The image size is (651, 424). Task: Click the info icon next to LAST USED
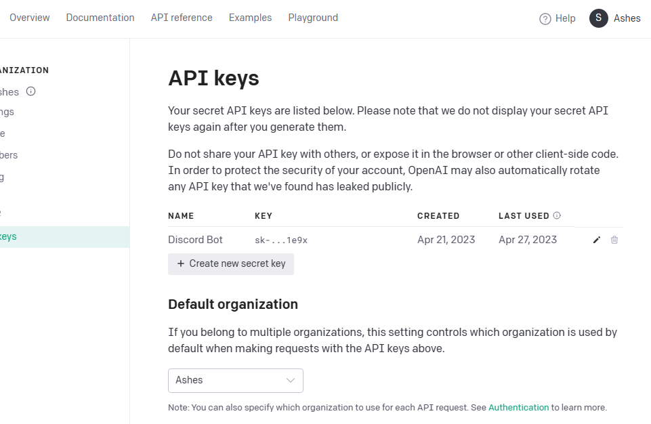(x=556, y=215)
